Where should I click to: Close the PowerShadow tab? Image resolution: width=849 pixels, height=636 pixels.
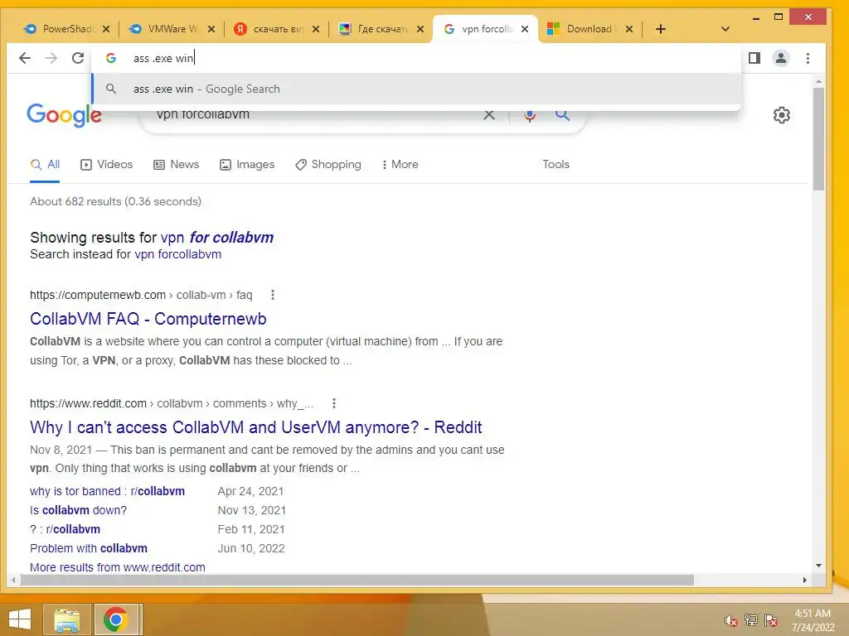(x=106, y=29)
